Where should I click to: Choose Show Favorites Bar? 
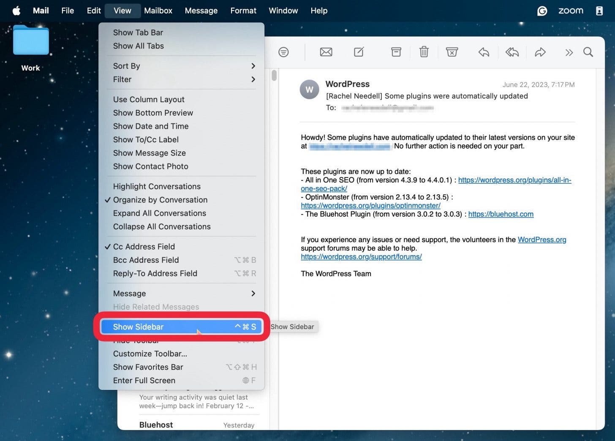[182, 367]
